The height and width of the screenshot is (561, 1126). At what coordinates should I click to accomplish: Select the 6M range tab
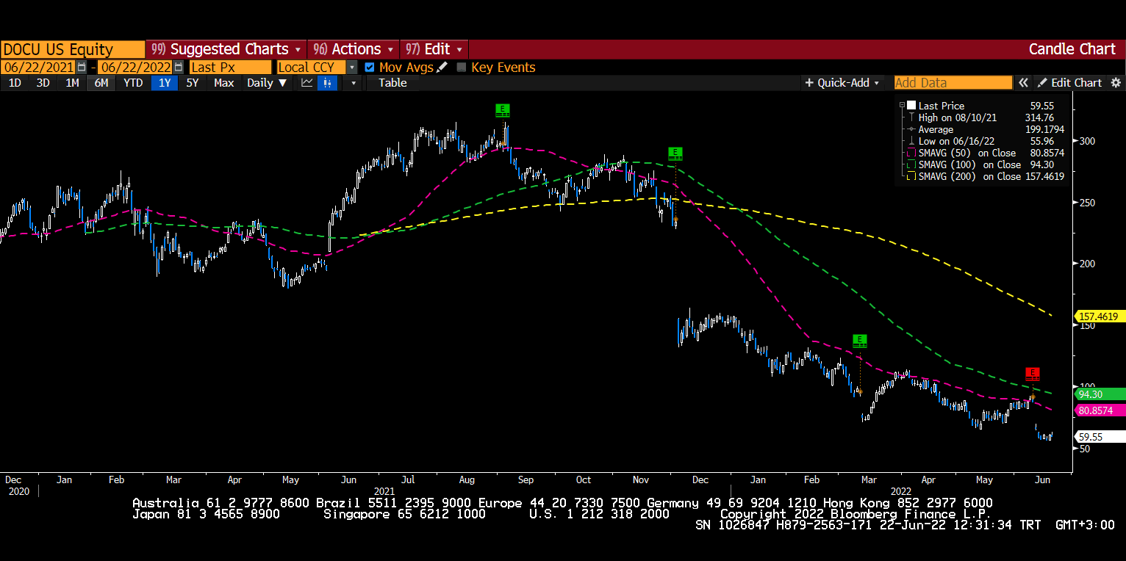(x=101, y=83)
